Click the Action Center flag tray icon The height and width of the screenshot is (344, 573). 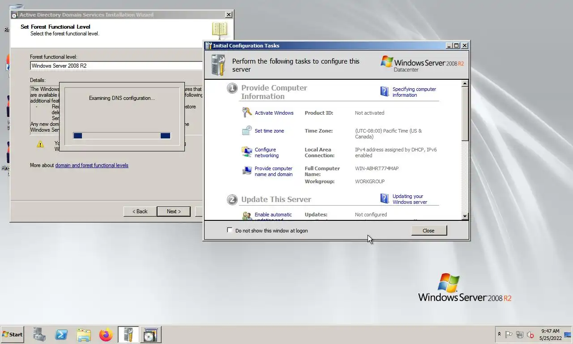(x=509, y=335)
